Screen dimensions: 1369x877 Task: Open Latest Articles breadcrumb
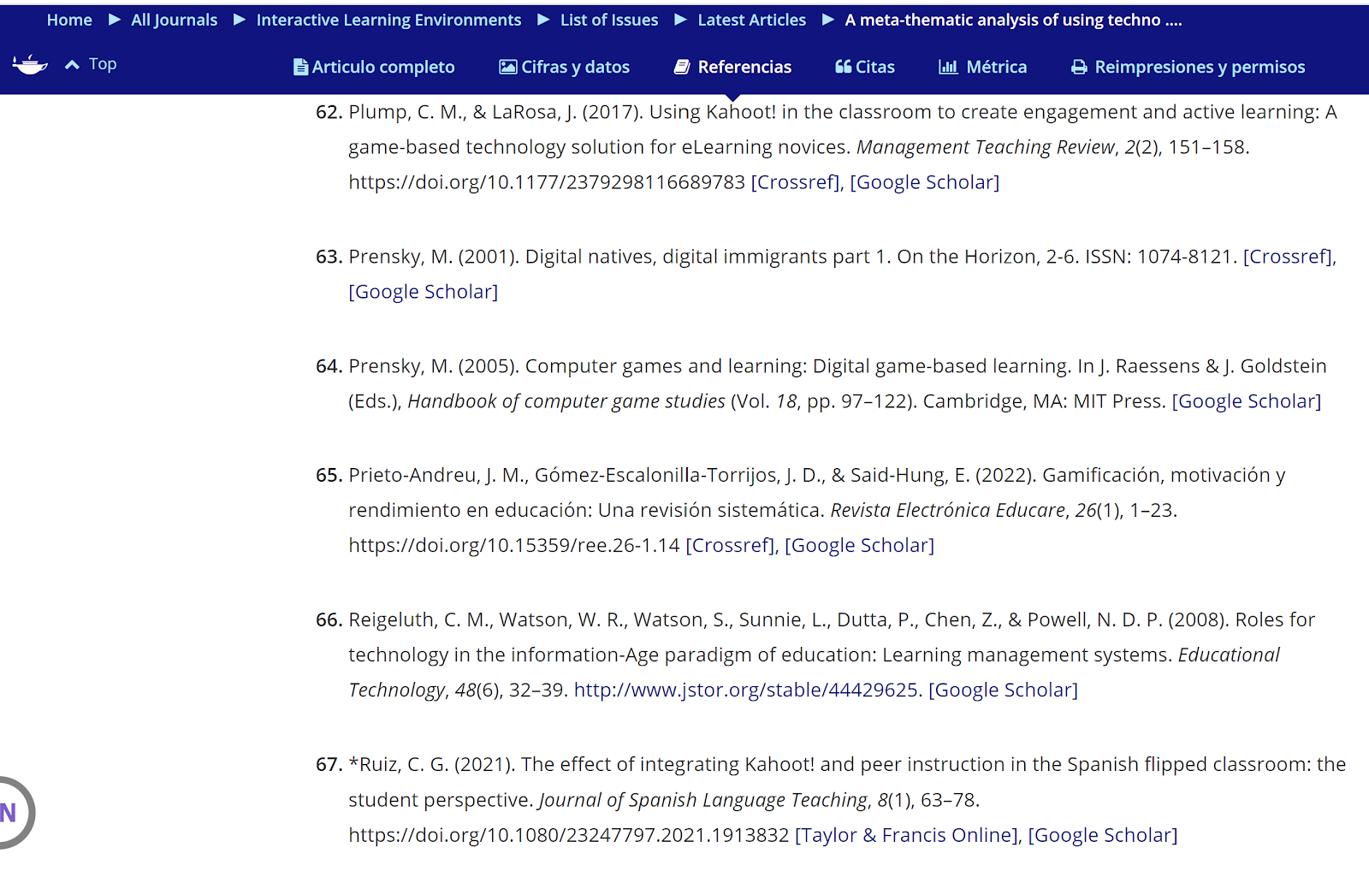752,20
